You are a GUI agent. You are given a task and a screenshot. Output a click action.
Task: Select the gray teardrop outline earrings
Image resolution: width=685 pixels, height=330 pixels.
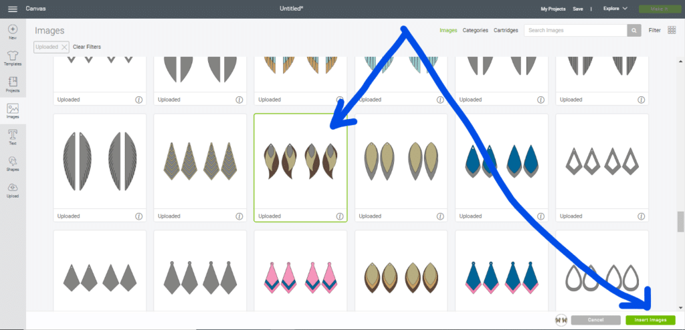click(602, 271)
